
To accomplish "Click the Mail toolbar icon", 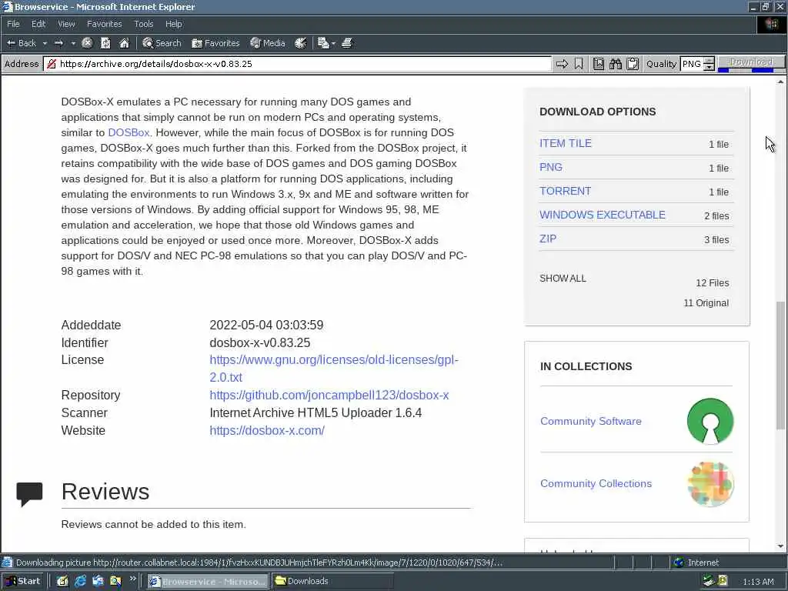I will click(x=323, y=43).
